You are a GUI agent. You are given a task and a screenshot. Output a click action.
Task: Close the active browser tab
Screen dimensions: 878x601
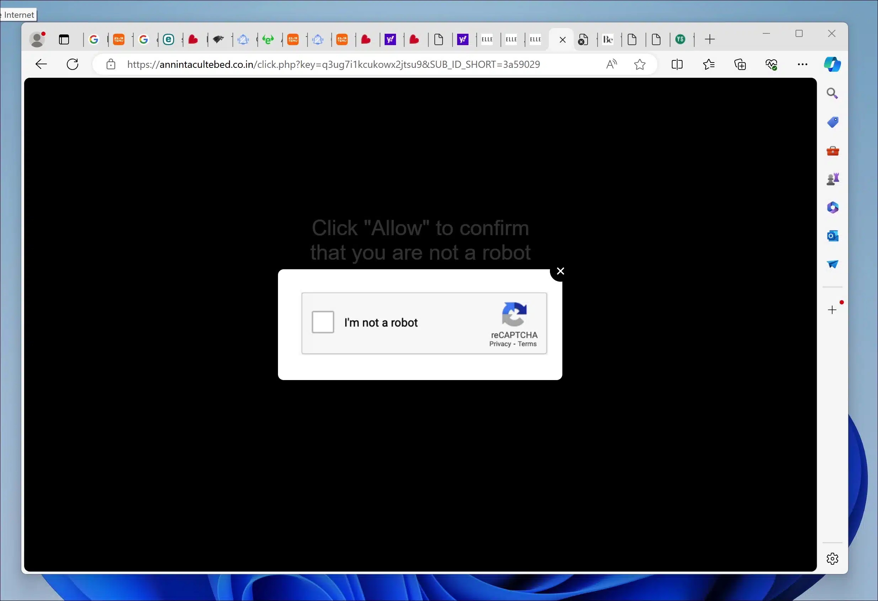(562, 40)
